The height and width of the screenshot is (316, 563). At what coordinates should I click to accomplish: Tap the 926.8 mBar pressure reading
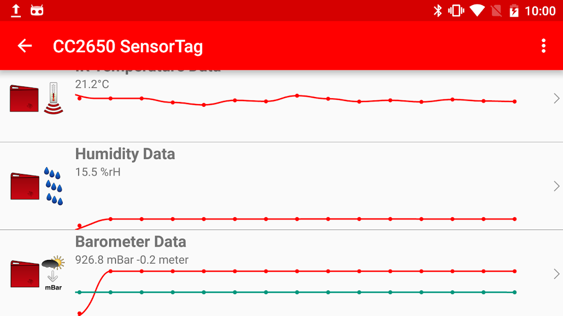132,260
